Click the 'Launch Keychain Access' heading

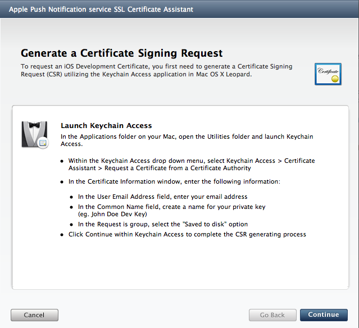tap(106, 125)
